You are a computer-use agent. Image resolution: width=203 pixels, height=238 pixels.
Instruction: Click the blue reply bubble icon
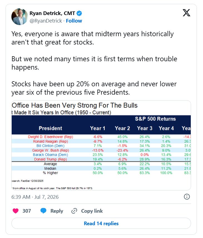pyautogui.click(x=43, y=211)
